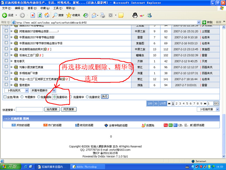
Task: Open the 帮助(H) menu
Action: coord(71,8)
